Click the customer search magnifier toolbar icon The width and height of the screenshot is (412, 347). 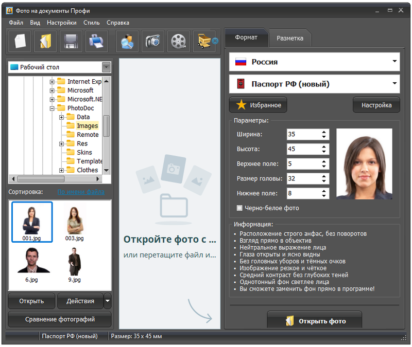coord(127,41)
